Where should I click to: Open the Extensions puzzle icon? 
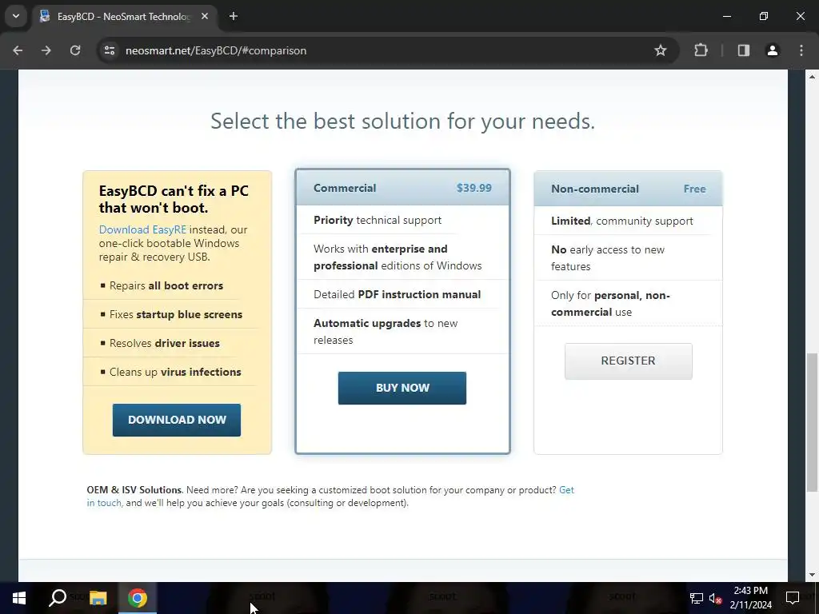(701, 50)
